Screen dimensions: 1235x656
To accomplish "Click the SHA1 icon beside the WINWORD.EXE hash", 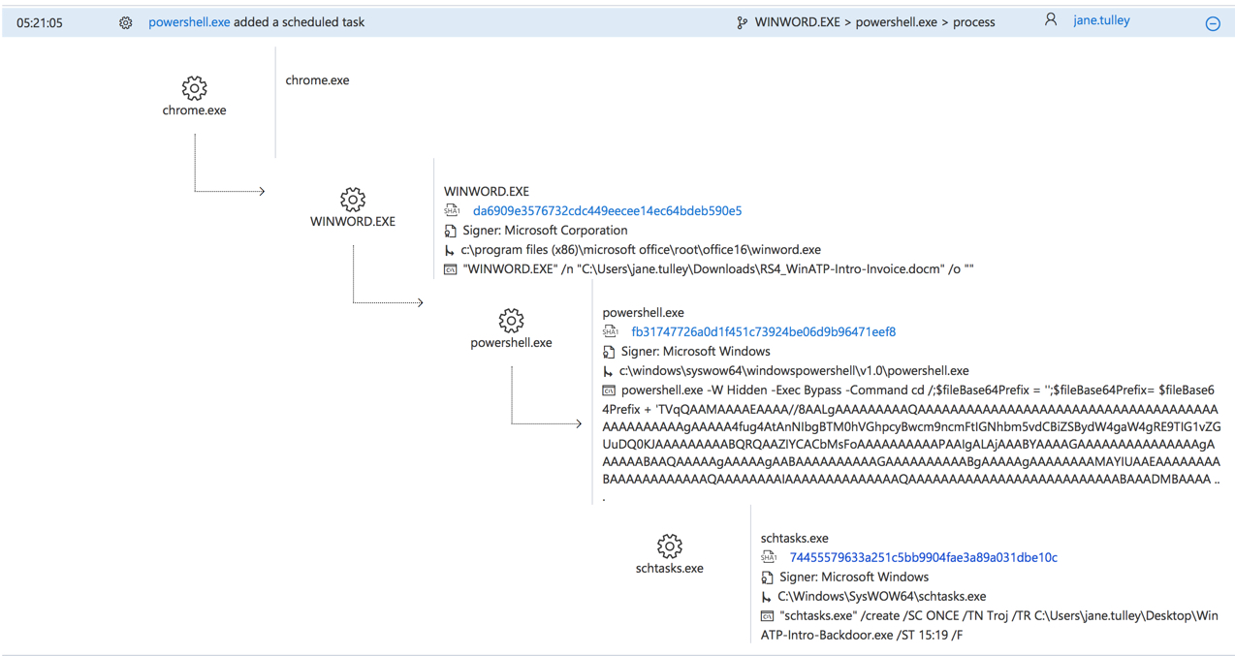I will point(452,210).
